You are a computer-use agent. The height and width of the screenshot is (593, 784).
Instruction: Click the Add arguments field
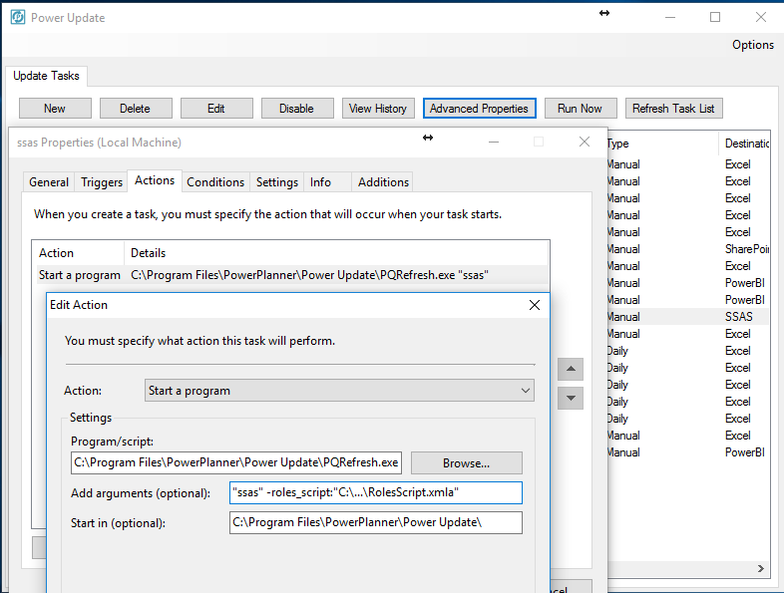(x=376, y=492)
